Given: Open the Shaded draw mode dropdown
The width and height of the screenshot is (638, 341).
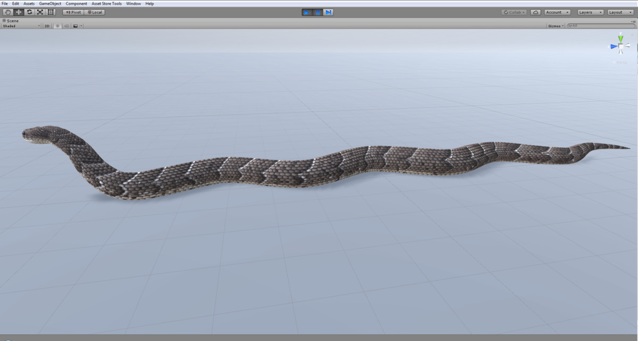Looking at the screenshot, I should (20, 25).
